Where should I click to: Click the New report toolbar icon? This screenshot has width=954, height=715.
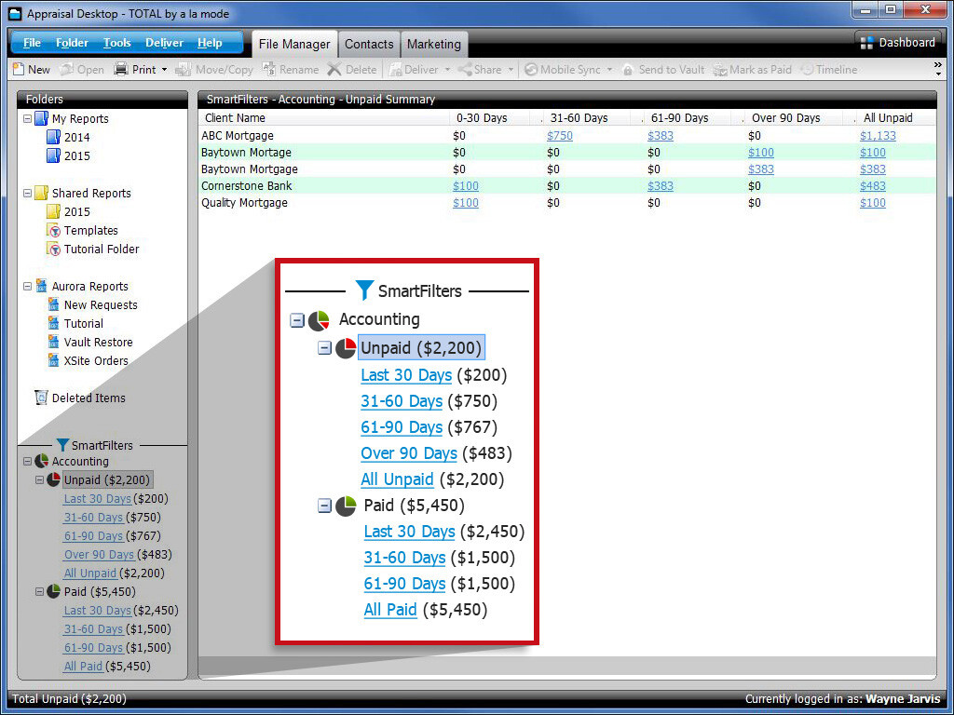tap(19, 69)
